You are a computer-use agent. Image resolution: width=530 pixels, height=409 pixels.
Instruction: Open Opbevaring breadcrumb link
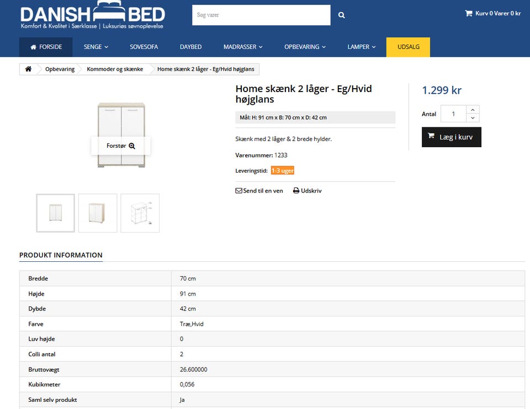point(60,69)
